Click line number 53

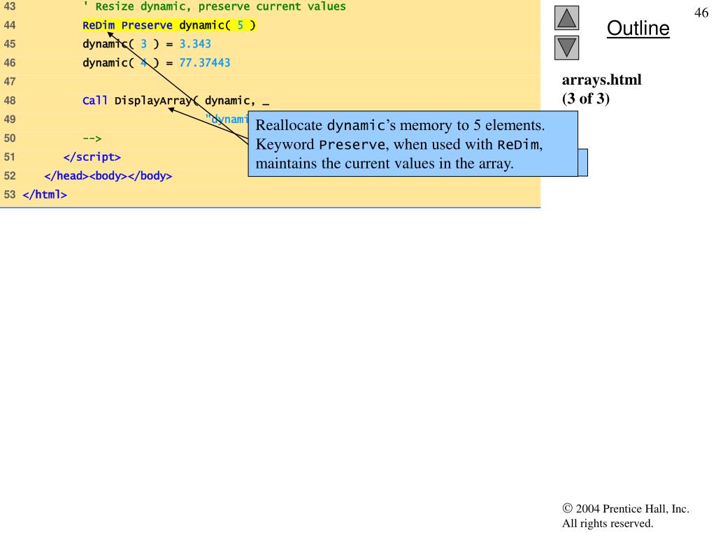point(10,194)
